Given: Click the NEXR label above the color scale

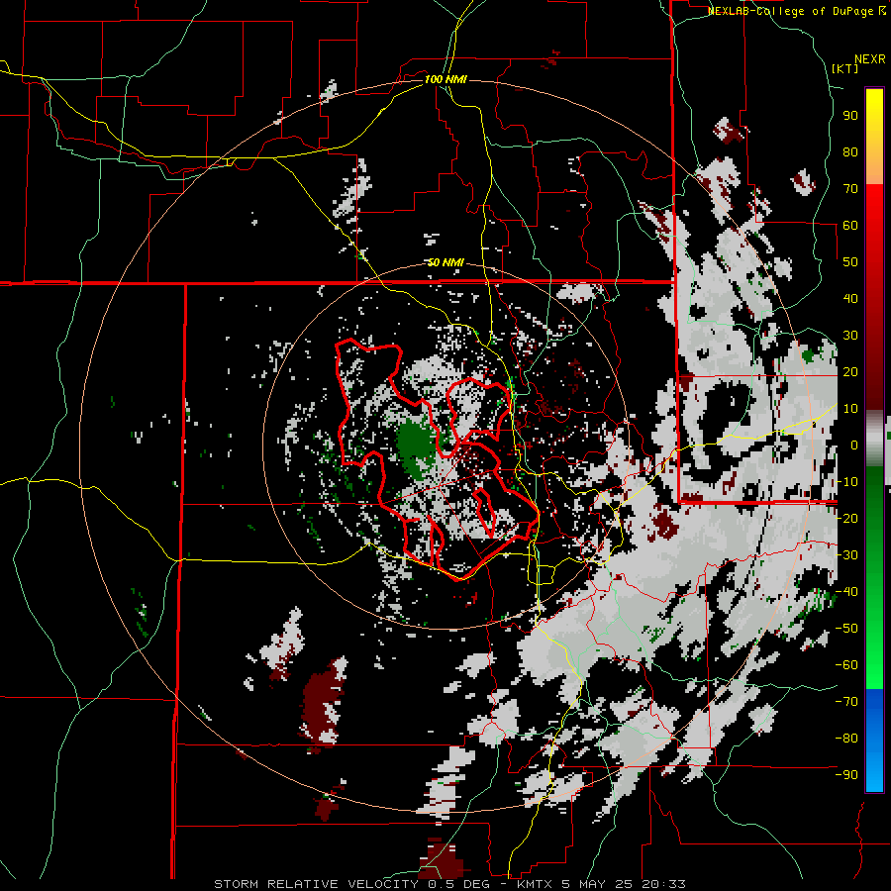Looking at the screenshot, I should pos(870,59).
